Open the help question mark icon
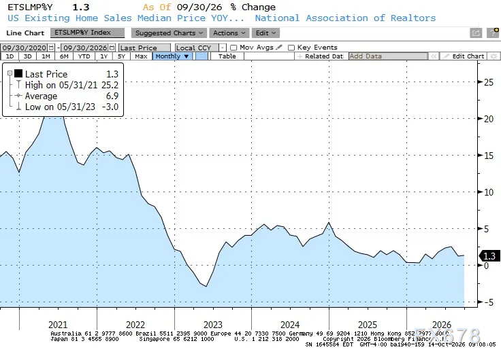The height and width of the screenshot is (360, 501). pos(492,33)
